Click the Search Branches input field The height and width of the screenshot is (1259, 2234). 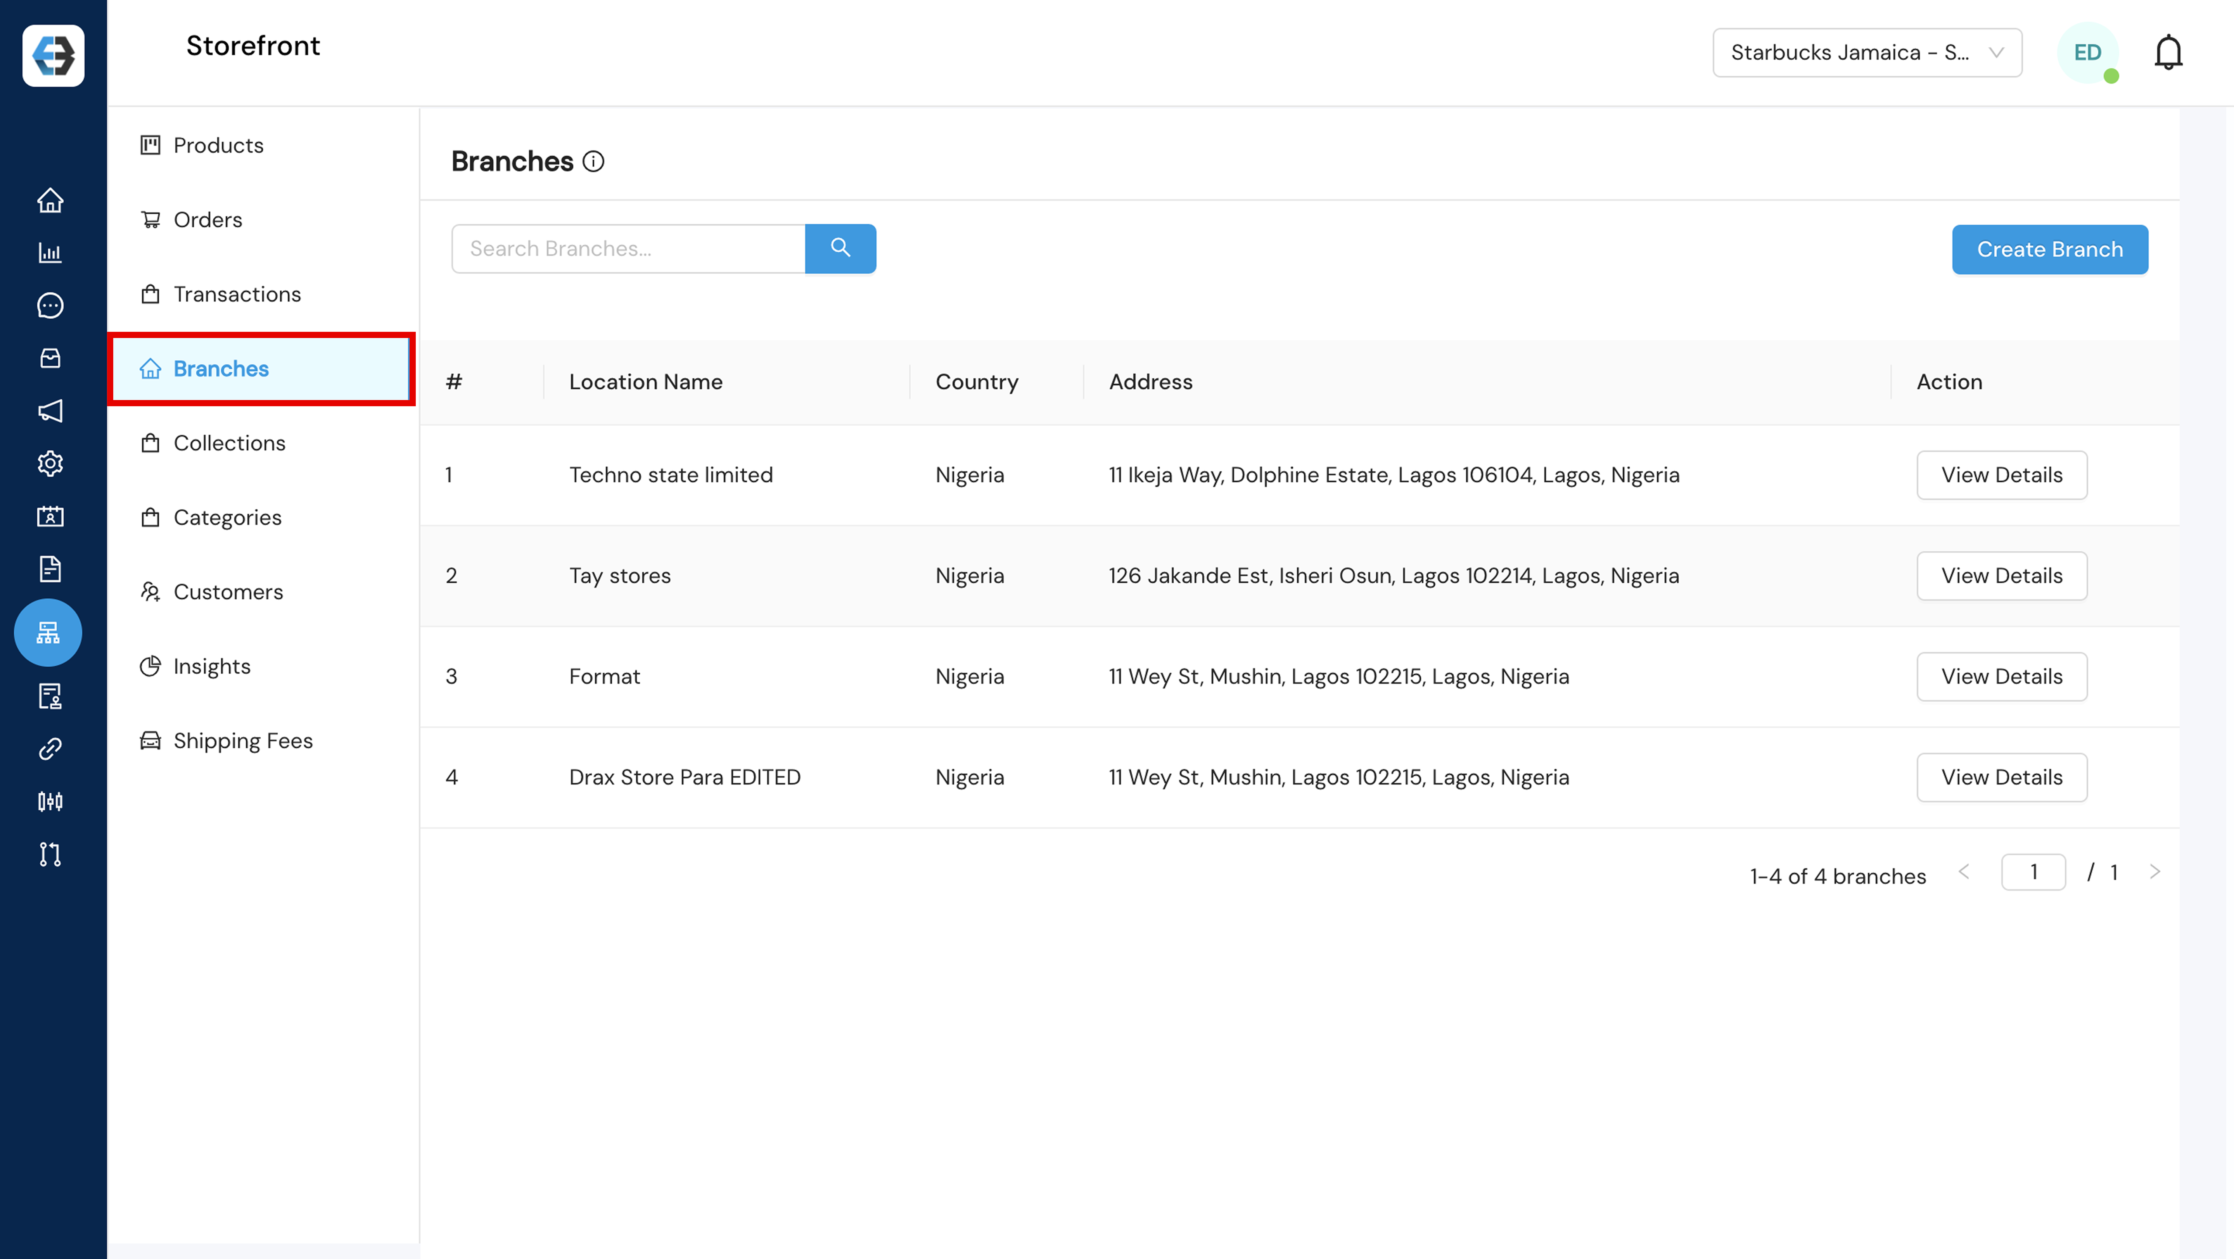pos(628,250)
